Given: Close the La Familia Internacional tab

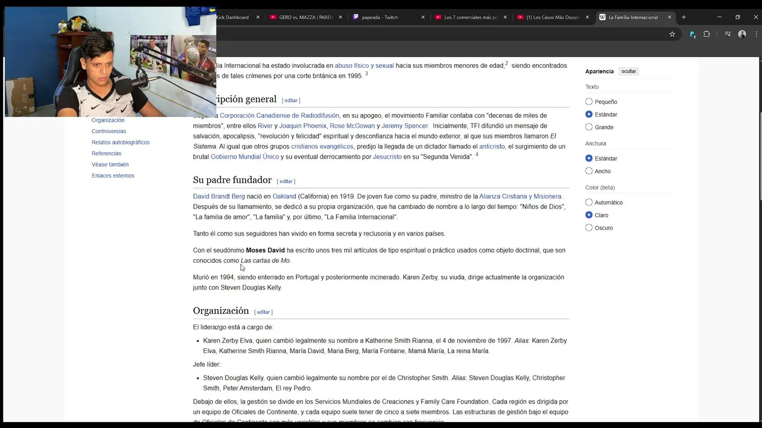Looking at the screenshot, I should [x=669, y=17].
